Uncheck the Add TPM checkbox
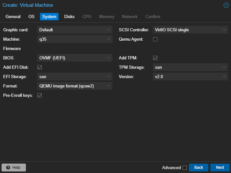 155,58
